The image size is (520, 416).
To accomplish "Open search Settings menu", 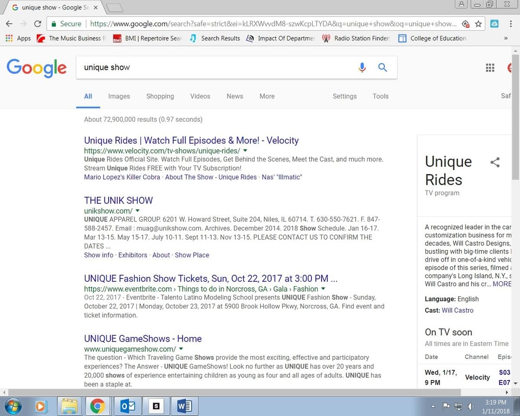I will coord(344,96).
